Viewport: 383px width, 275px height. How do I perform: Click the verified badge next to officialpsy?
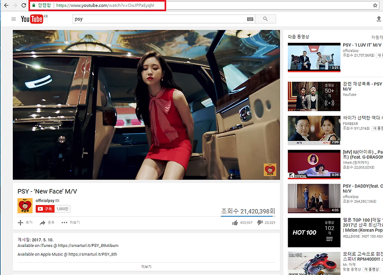tap(57, 201)
